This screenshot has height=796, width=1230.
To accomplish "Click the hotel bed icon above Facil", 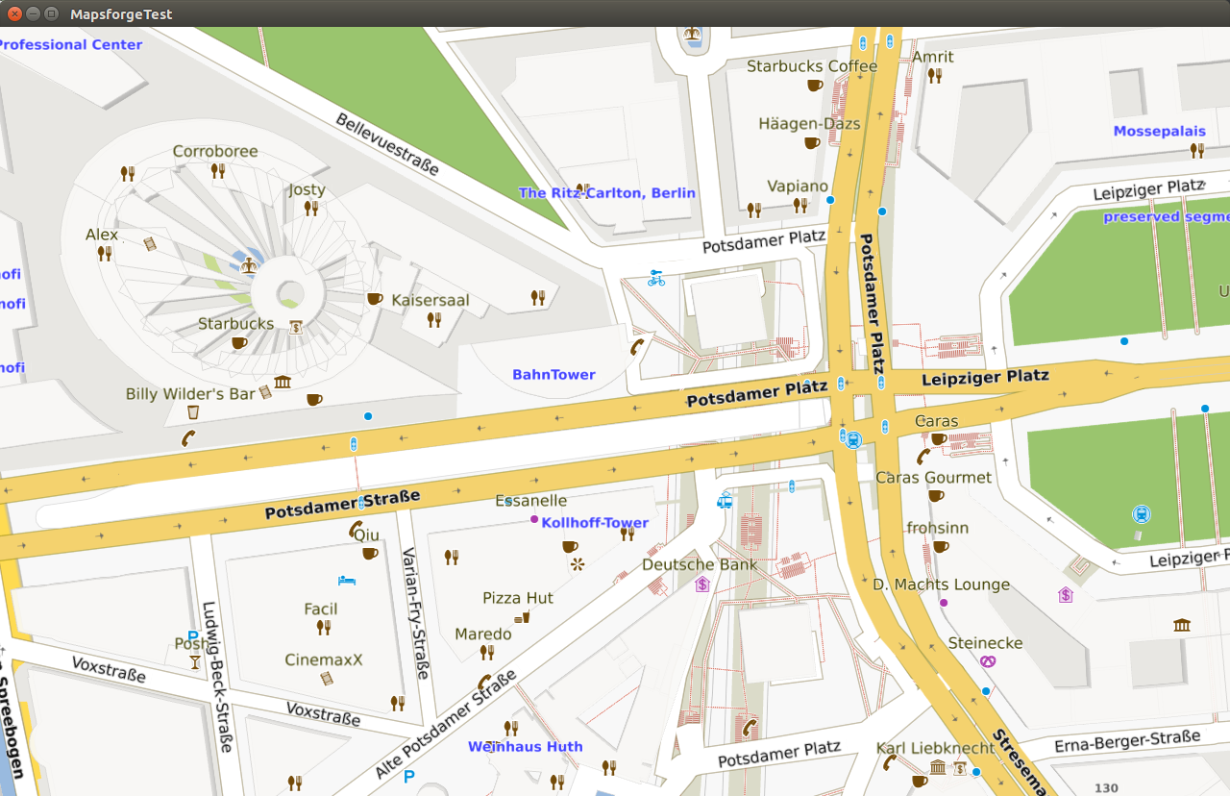I will coord(347,581).
